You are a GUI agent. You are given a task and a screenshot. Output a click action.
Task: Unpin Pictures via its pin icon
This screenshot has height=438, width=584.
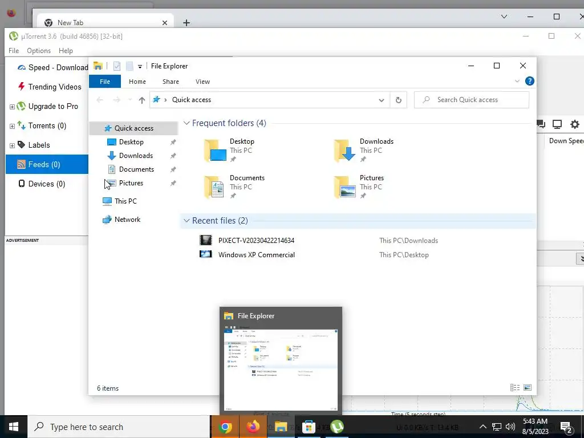[173, 184]
